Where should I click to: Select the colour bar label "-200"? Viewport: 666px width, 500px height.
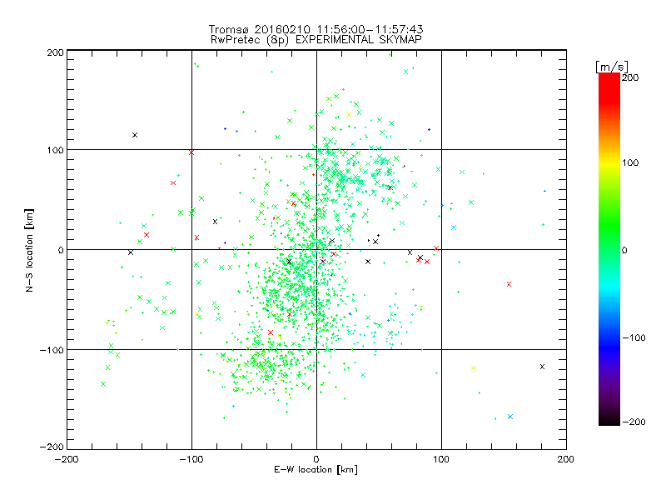(x=634, y=422)
